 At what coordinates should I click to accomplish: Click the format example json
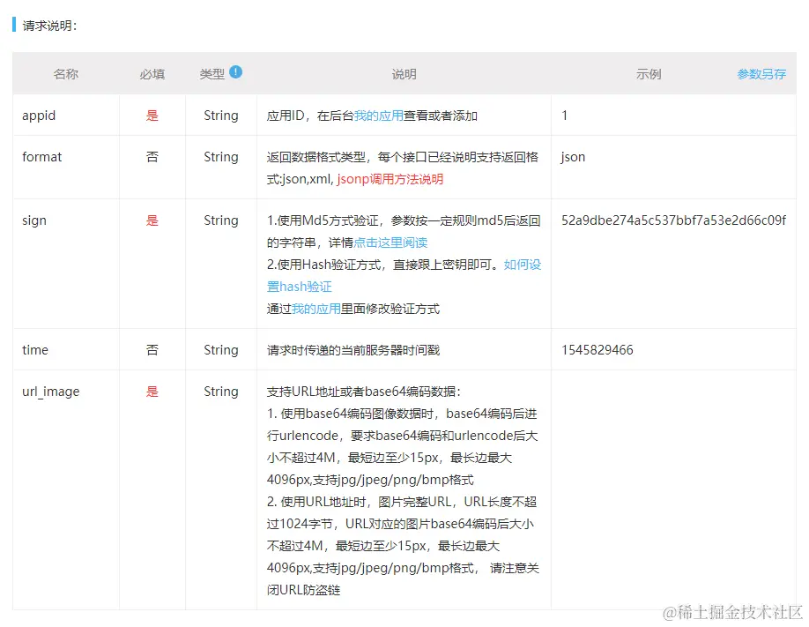573,157
